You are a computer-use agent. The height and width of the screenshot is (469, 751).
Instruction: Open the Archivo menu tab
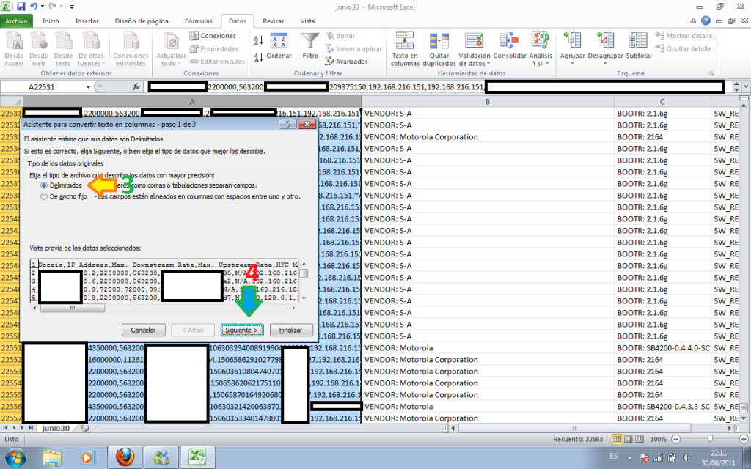coord(18,21)
